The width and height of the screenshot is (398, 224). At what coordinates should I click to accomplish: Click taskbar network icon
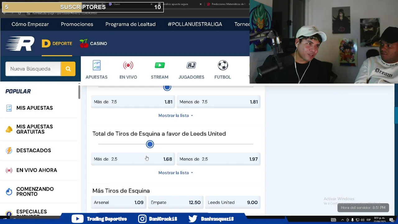click(x=357, y=220)
